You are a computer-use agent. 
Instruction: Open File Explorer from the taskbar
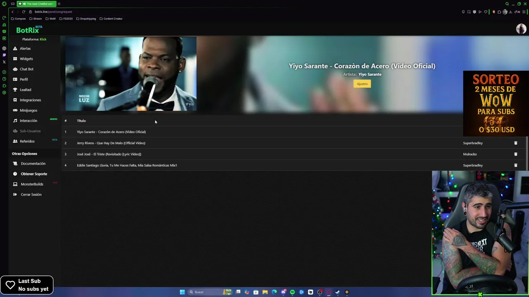(265, 292)
